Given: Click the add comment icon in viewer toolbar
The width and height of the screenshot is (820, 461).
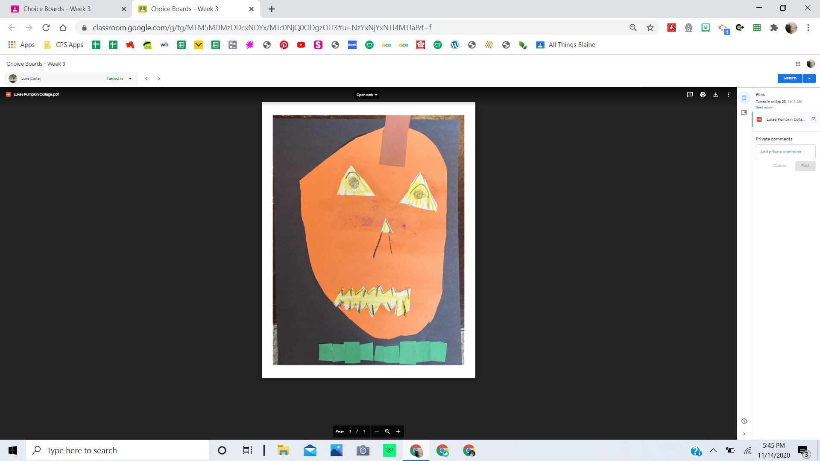Looking at the screenshot, I should [690, 95].
